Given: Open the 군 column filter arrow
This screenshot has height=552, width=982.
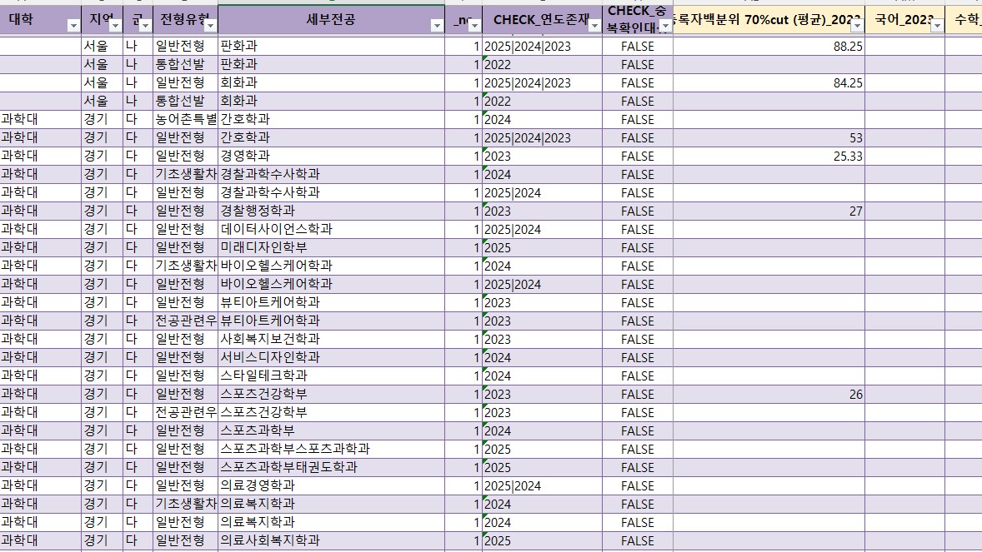Looking at the screenshot, I should click(x=145, y=25).
